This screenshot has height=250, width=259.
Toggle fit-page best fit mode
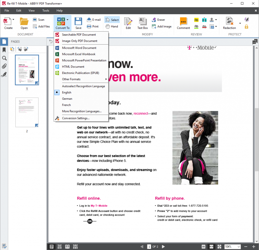[x=219, y=247]
